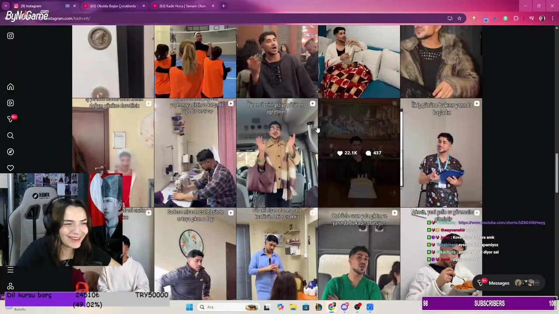Open Reels from the Instagram sidebar
The image size is (559, 314).
[10, 103]
